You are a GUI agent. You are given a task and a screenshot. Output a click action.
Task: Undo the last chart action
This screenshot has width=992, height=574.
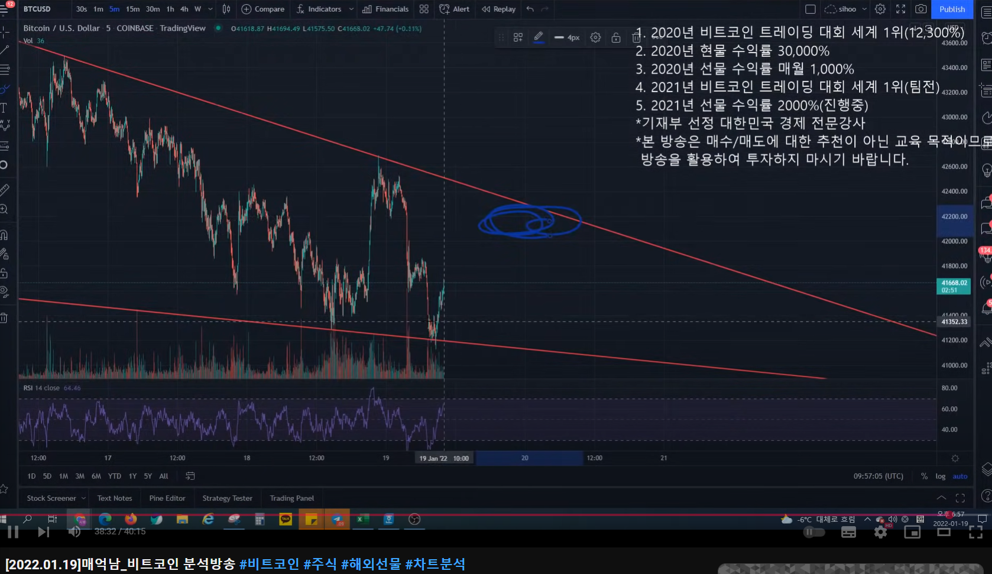pyautogui.click(x=530, y=9)
